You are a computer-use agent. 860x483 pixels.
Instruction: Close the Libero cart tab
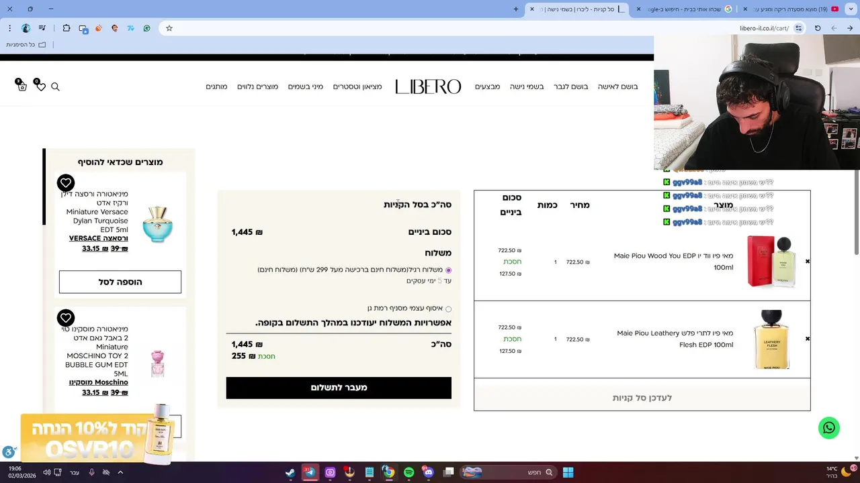pos(532,9)
